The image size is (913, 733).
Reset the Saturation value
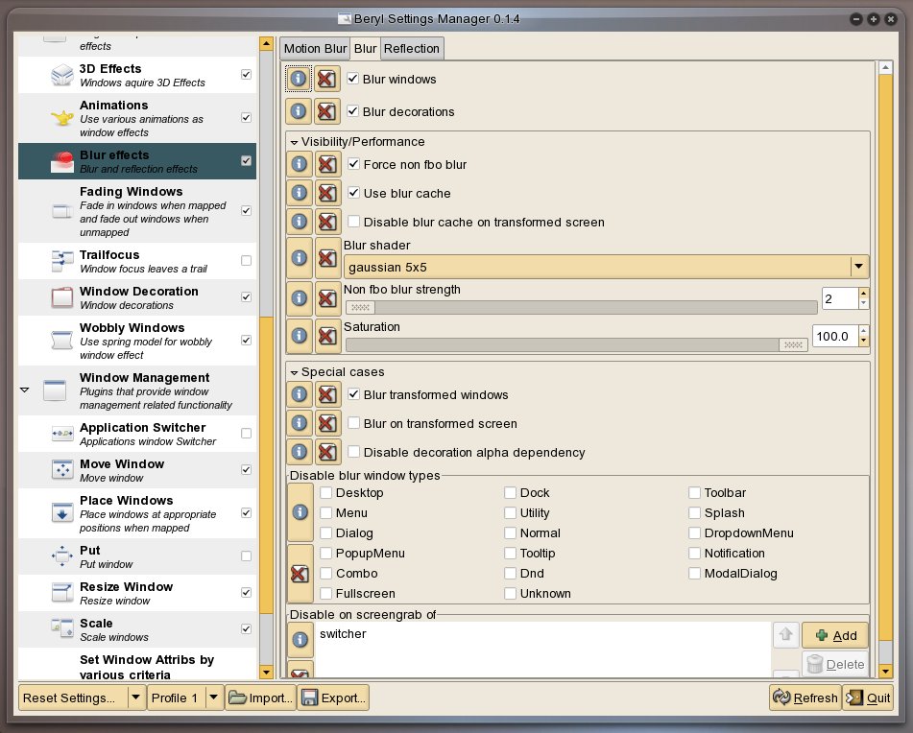(327, 336)
